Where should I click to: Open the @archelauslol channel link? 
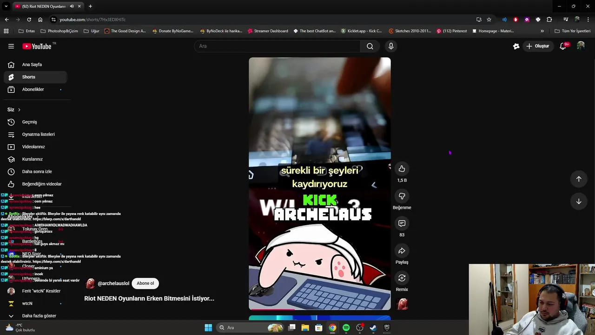(x=113, y=283)
